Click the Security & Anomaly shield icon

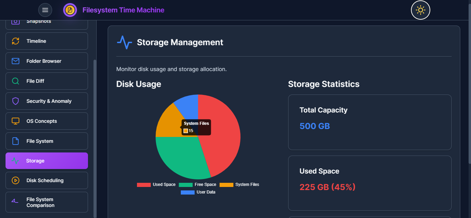point(16,101)
